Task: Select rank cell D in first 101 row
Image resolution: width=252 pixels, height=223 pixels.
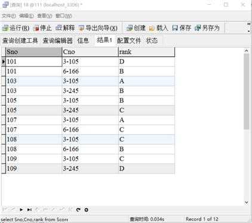Action: pos(146,62)
